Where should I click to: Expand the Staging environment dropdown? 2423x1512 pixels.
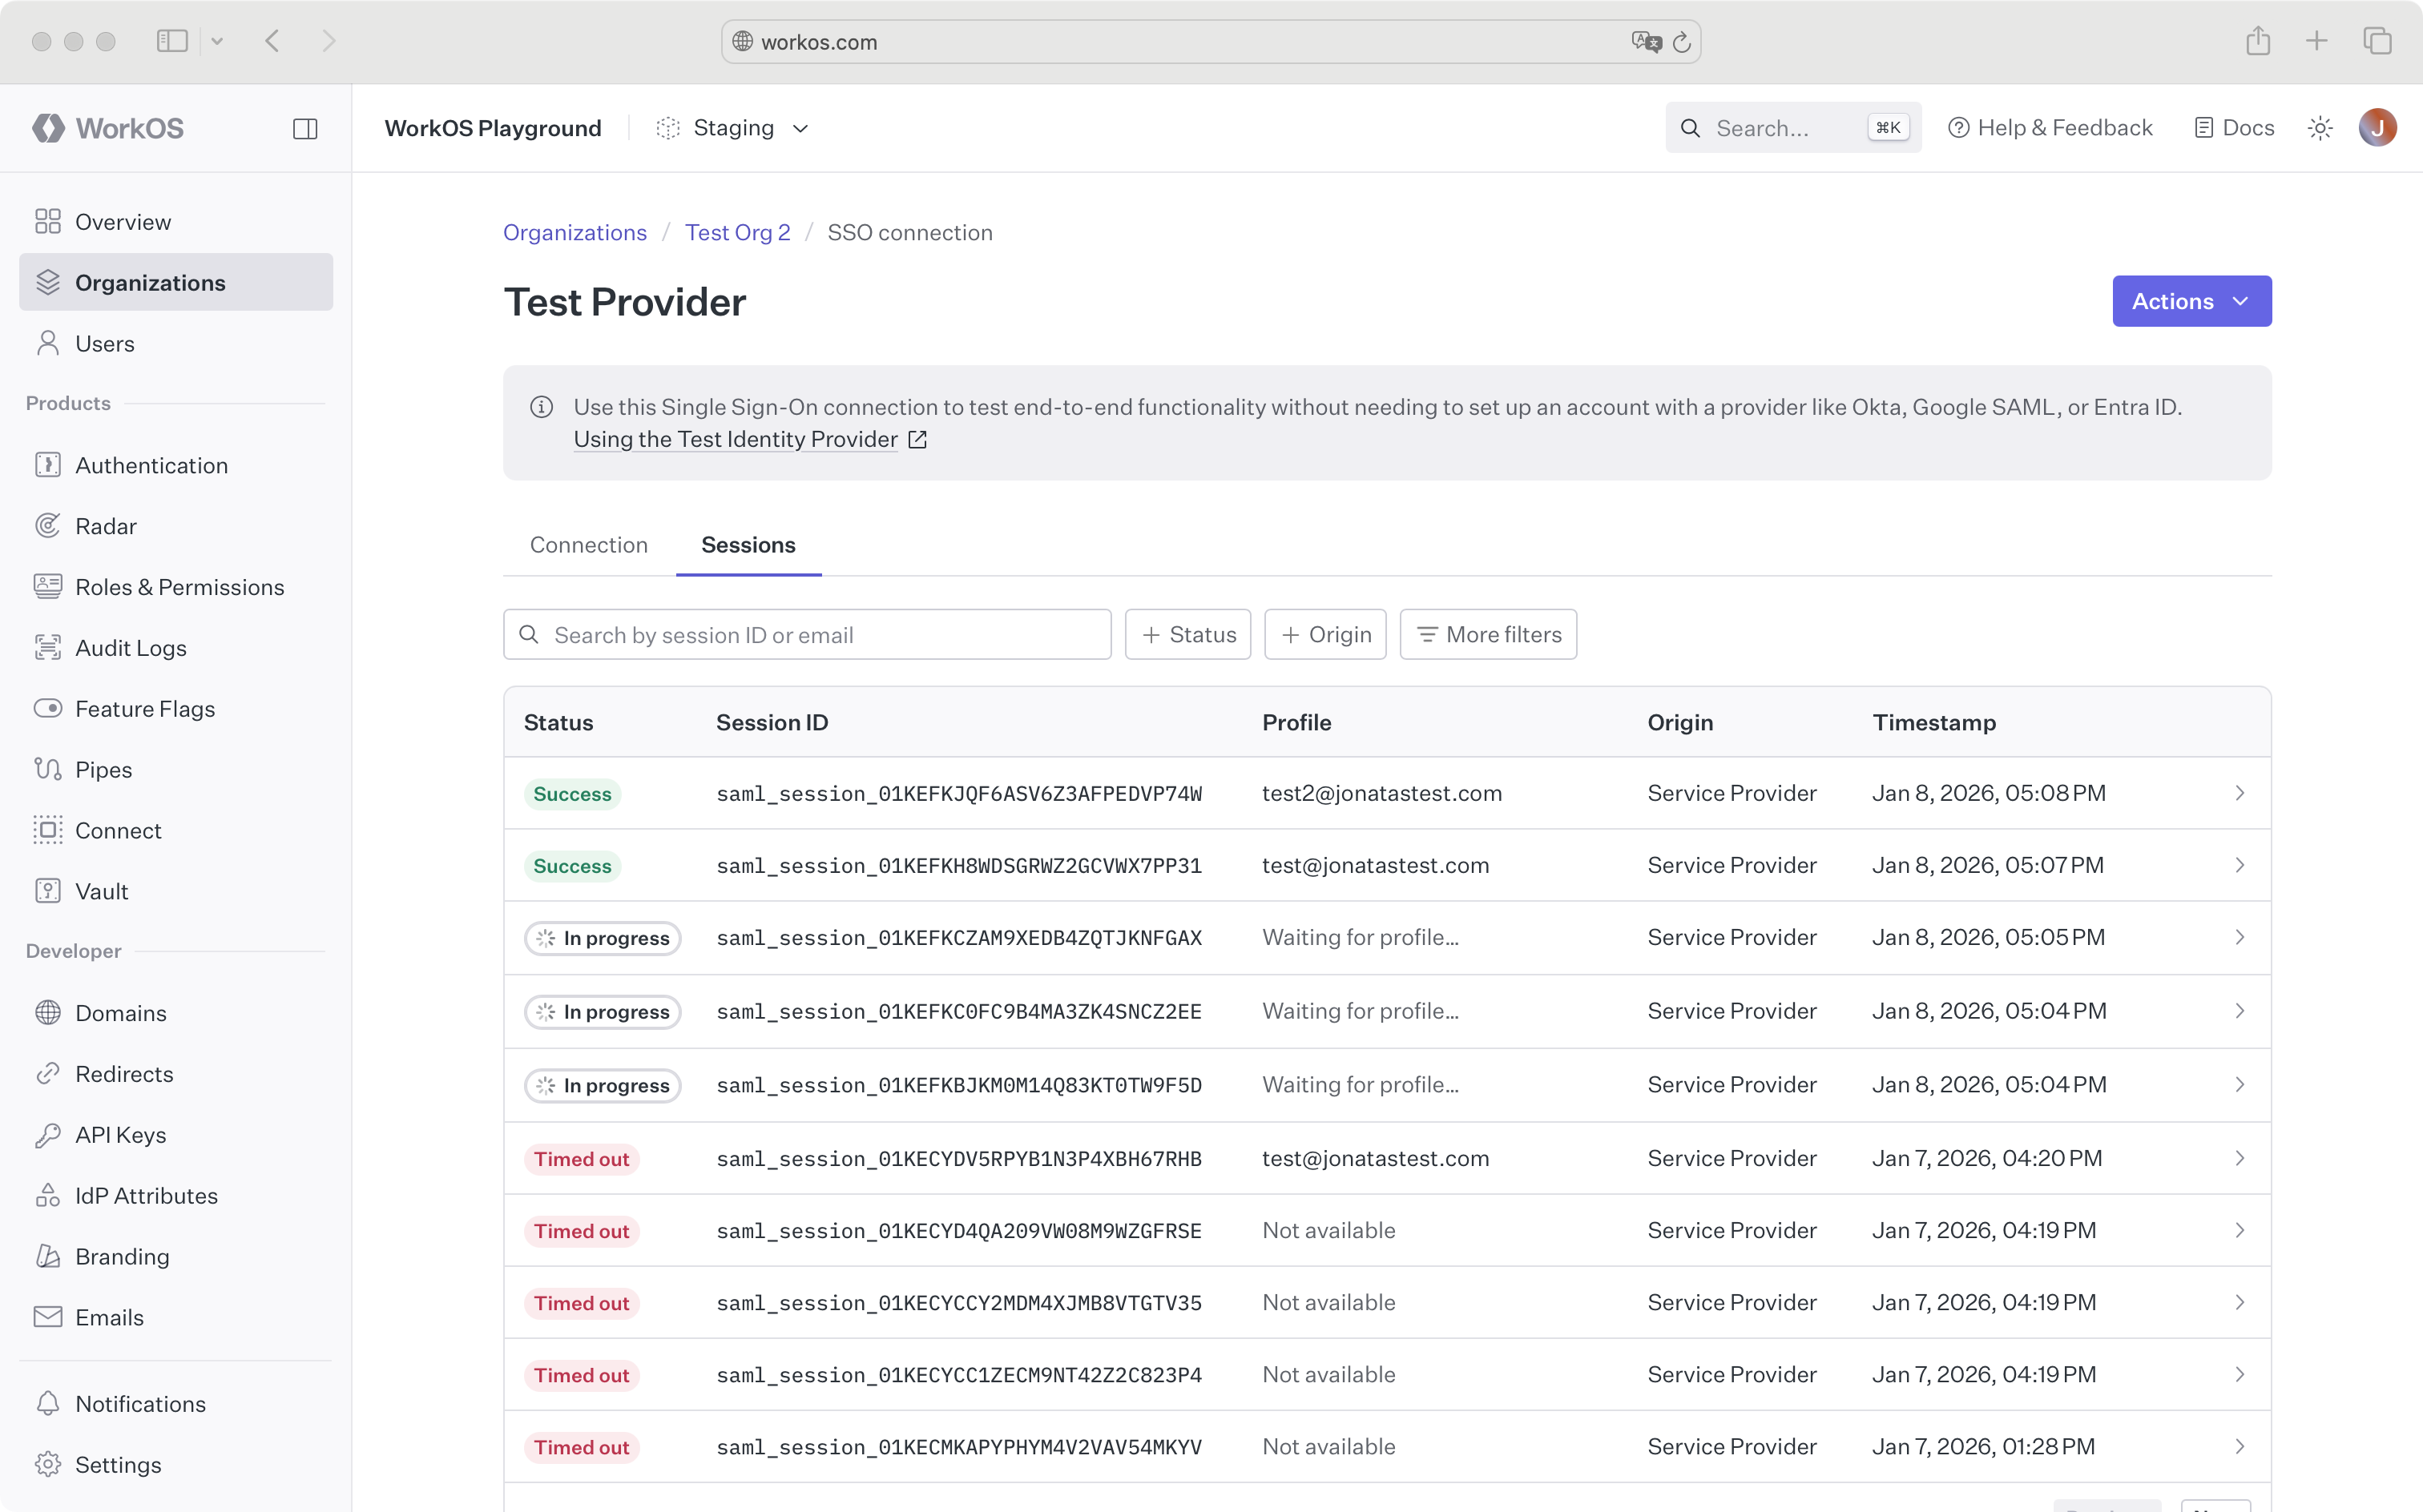tap(733, 128)
